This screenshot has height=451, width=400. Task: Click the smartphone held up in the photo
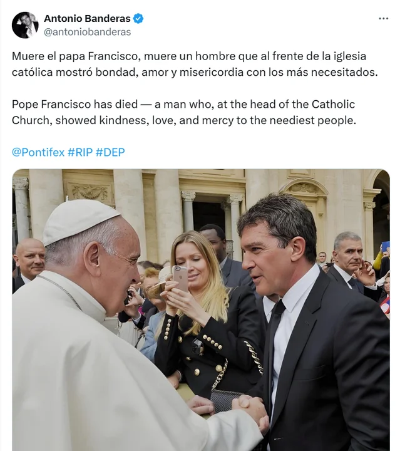pos(179,277)
